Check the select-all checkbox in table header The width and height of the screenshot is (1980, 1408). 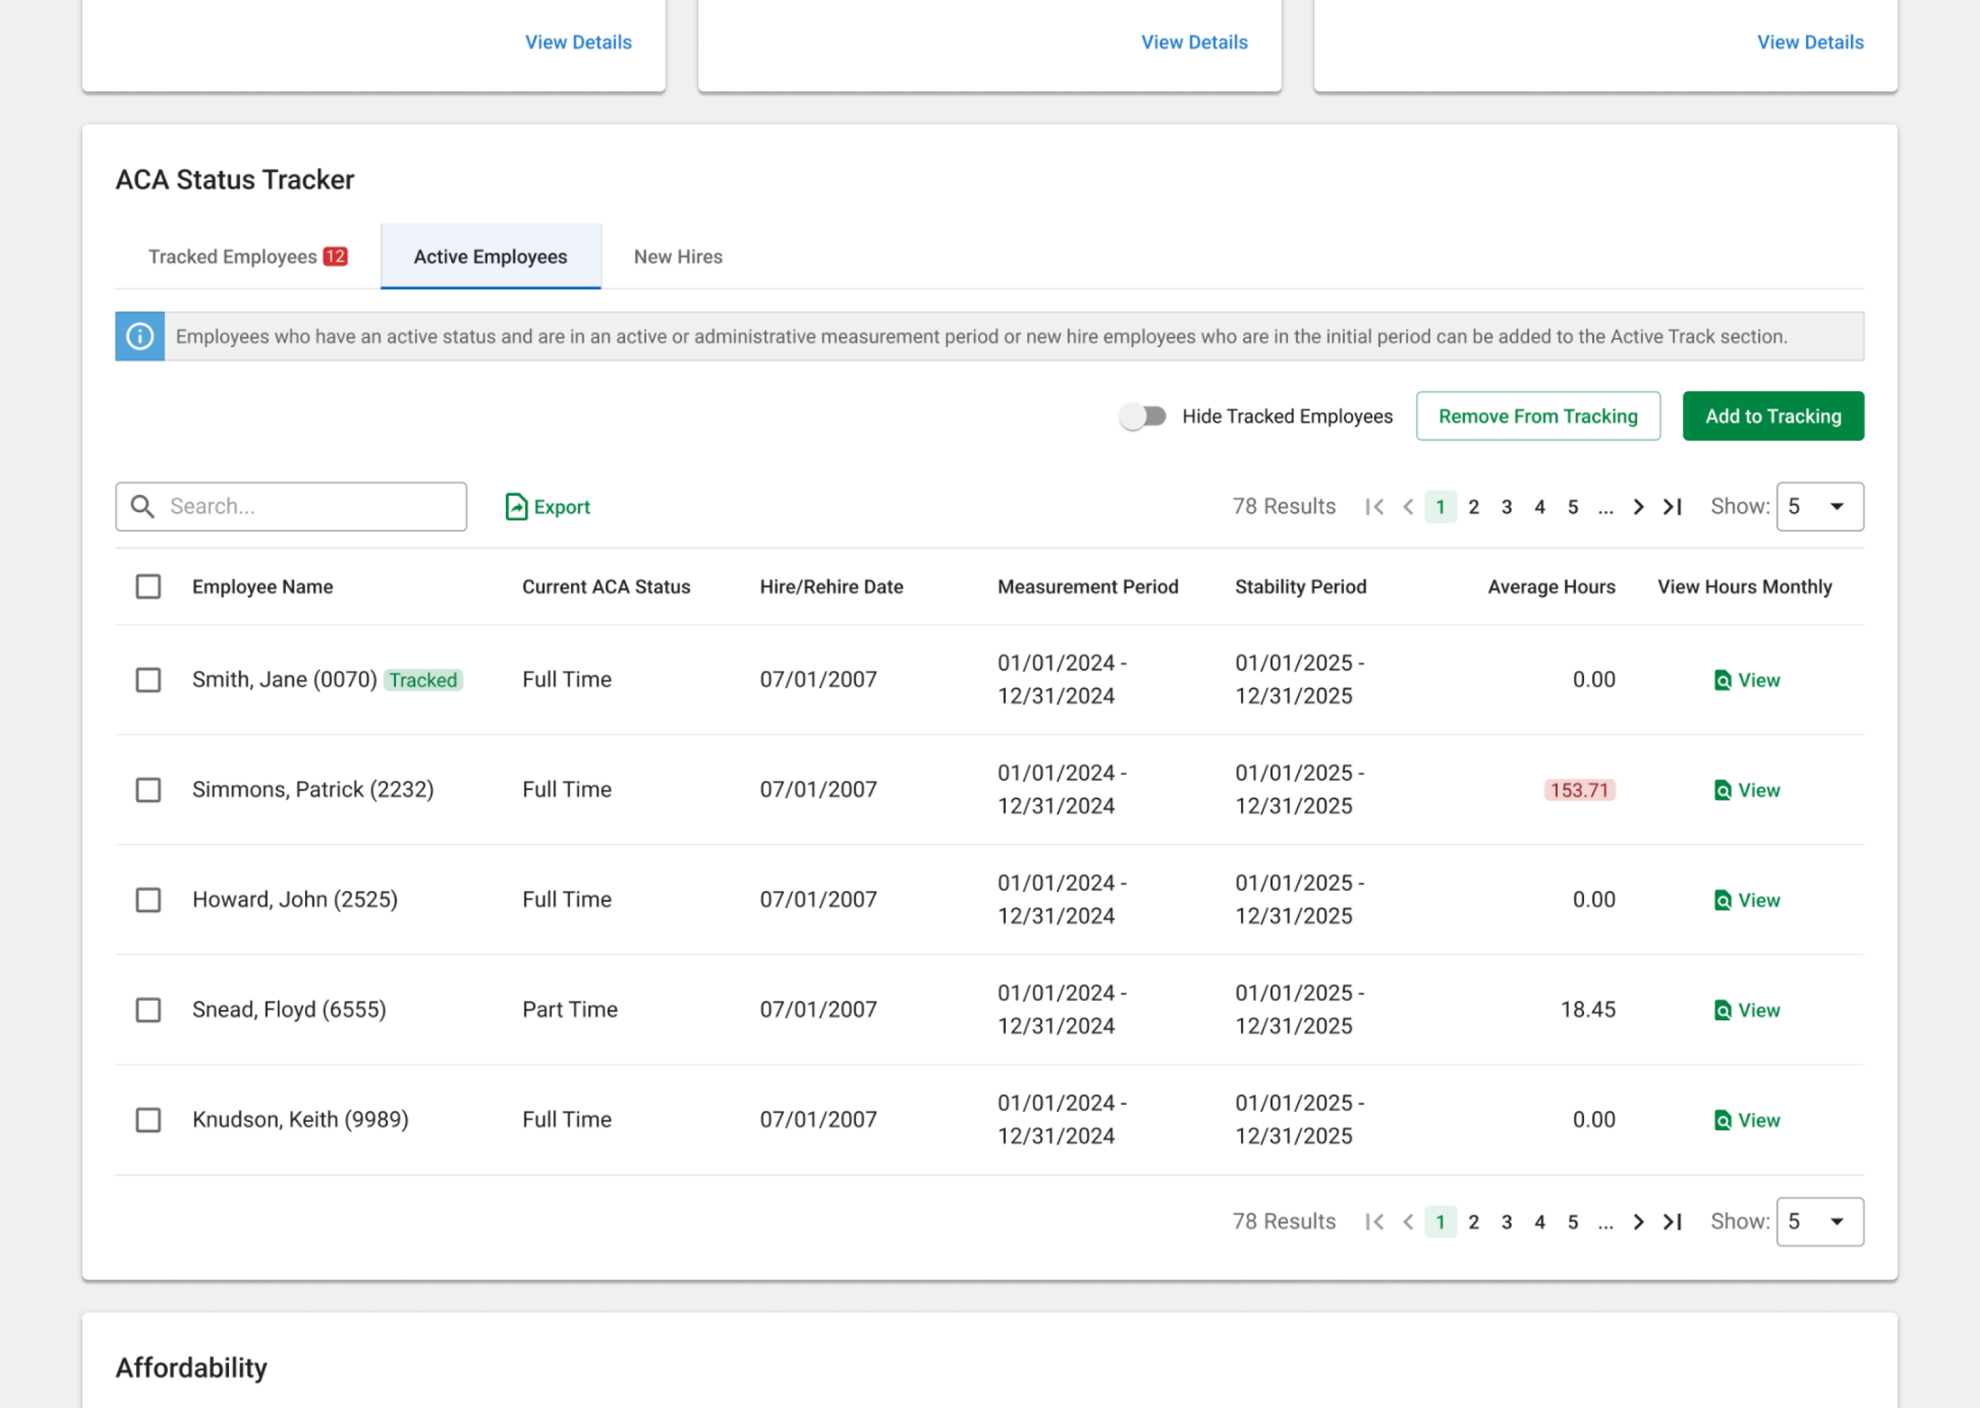pyautogui.click(x=148, y=587)
